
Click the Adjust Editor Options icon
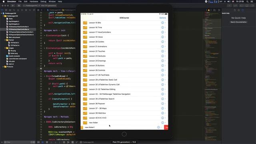click(214, 10)
